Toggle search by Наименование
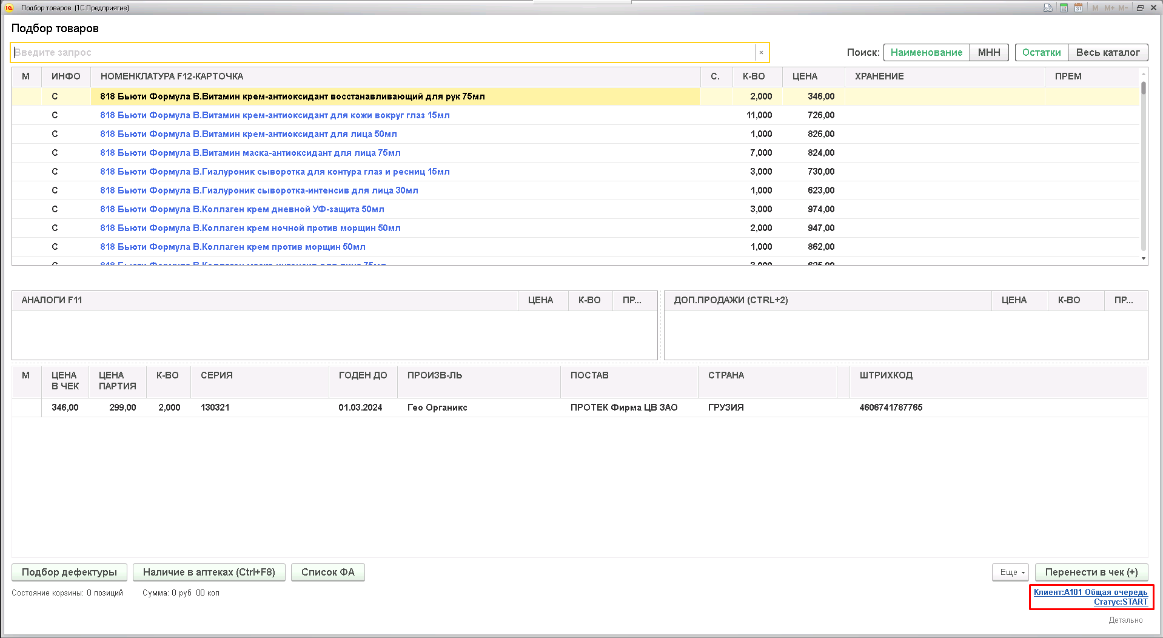This screenshot has height=638, width=1163. click(x=926, y=53)
